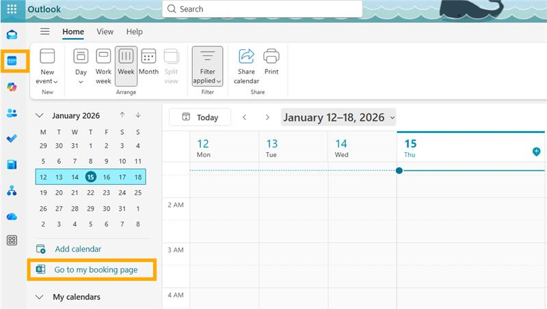This screenshot has height=309, width=547.
Task: Click in the Search box
Action: tap(263, 9)
